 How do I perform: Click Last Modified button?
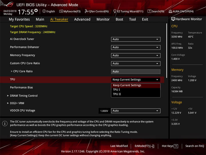pos(119,146)
